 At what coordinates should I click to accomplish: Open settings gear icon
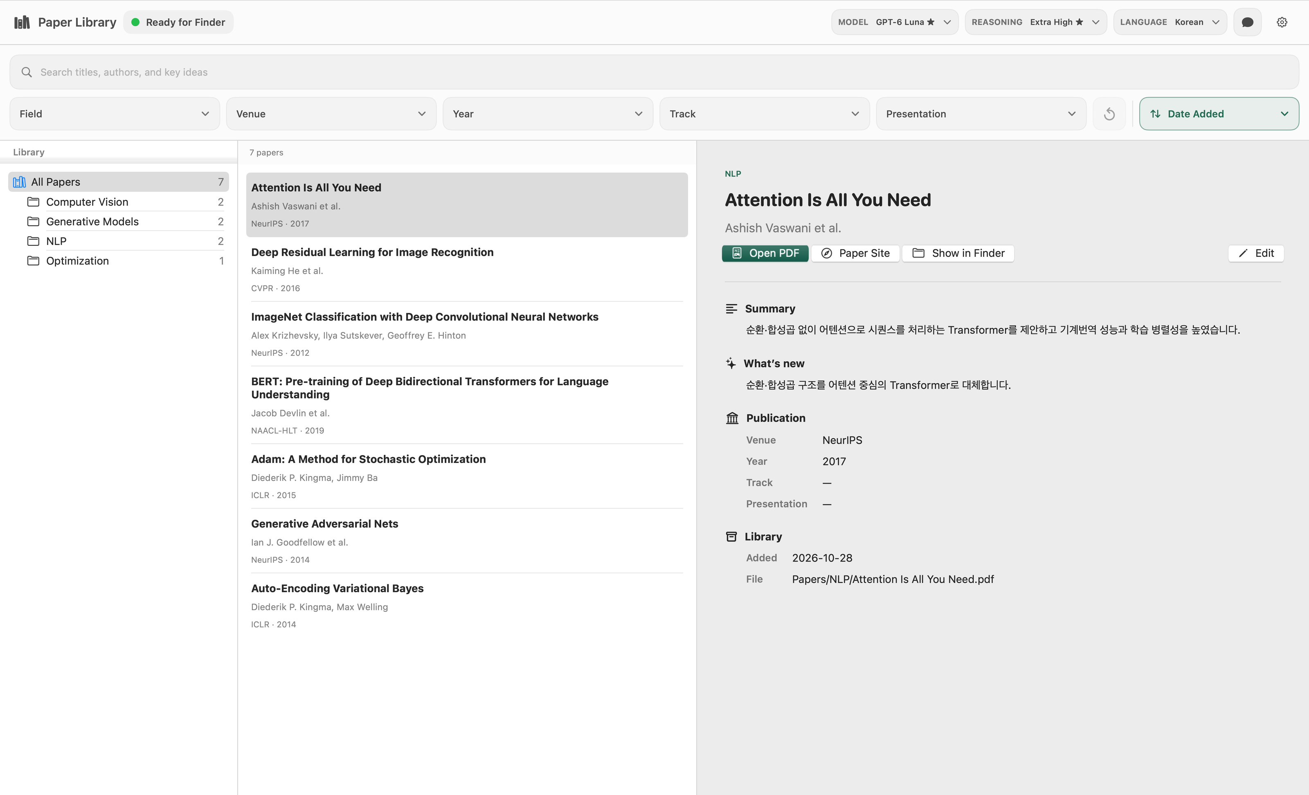pos(1282,22)
